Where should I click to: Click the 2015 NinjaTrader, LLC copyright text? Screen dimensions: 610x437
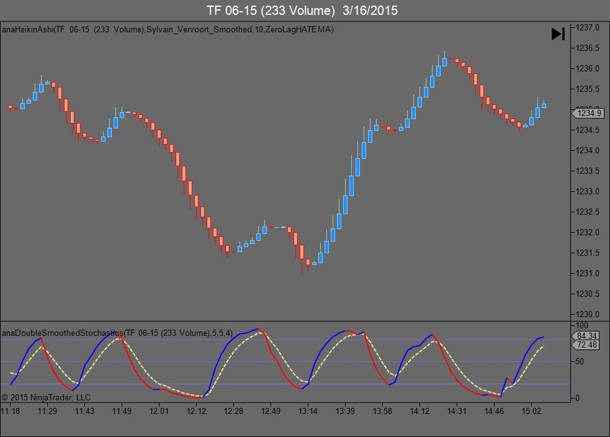[x=47, y=398]
